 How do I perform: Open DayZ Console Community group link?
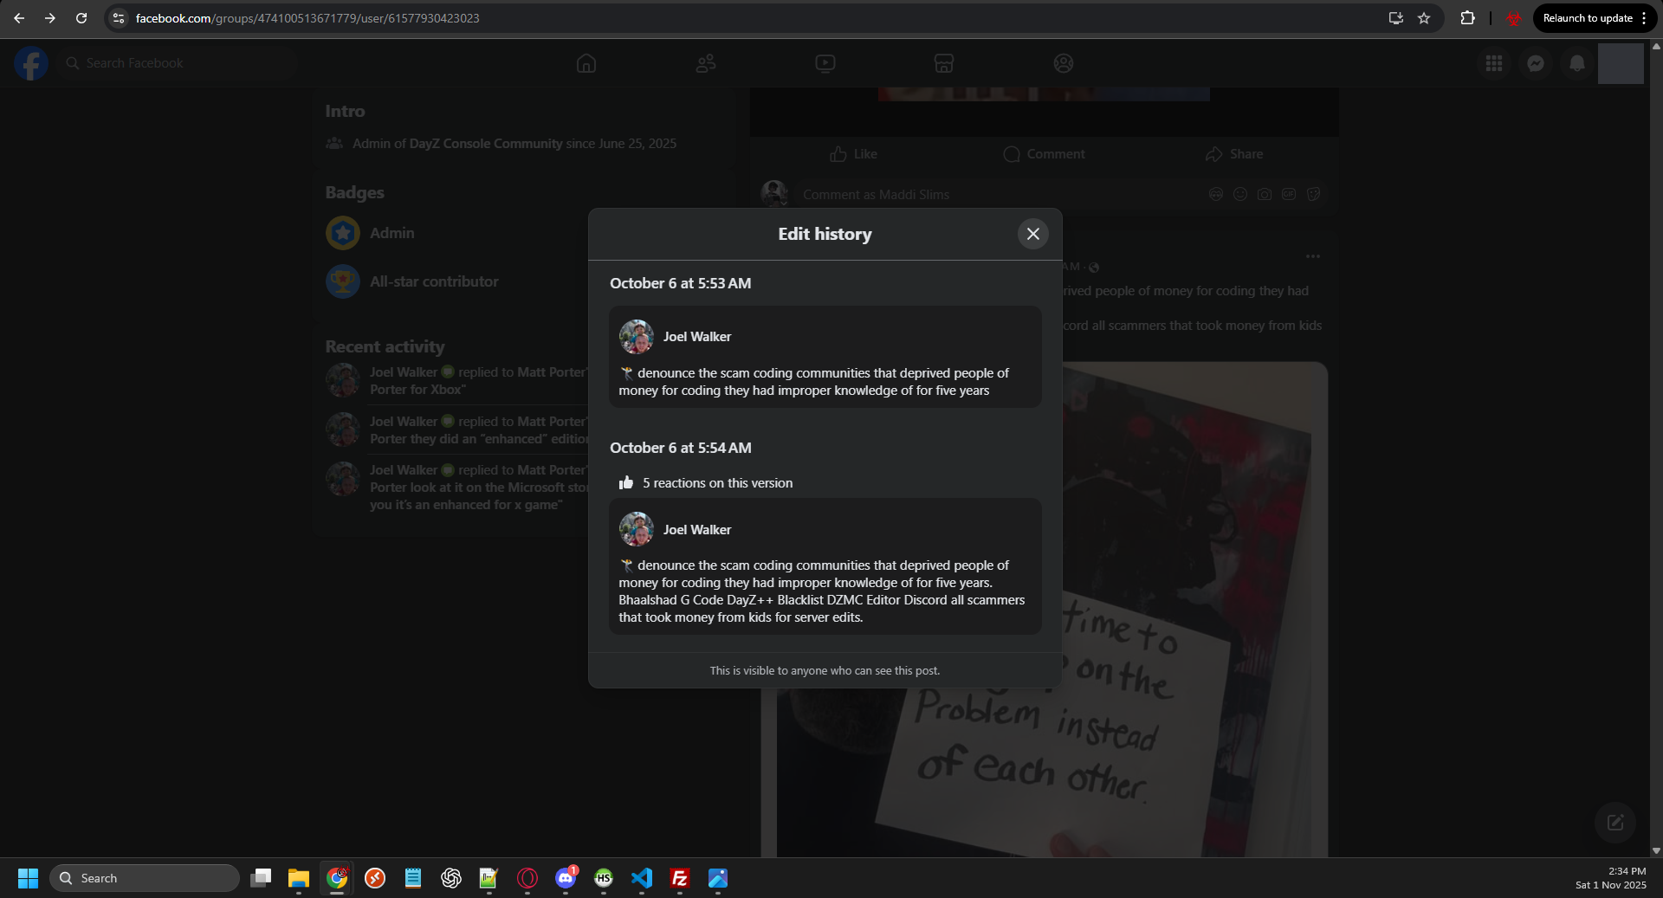[x=486, y=144]
